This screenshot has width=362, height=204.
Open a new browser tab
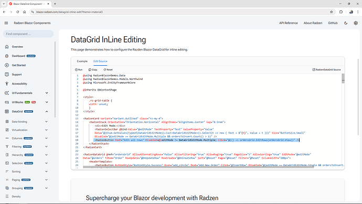55,4
